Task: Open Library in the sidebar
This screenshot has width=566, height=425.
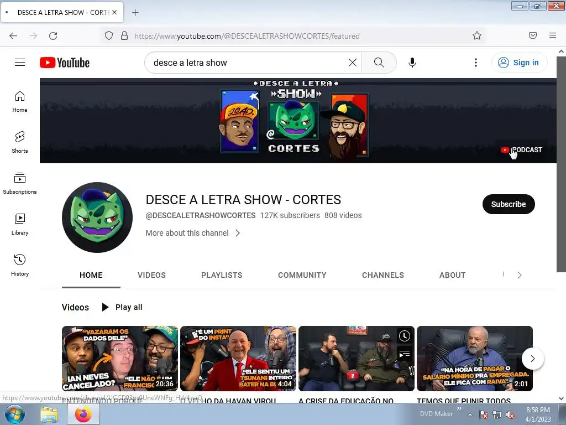Action: 20,225
